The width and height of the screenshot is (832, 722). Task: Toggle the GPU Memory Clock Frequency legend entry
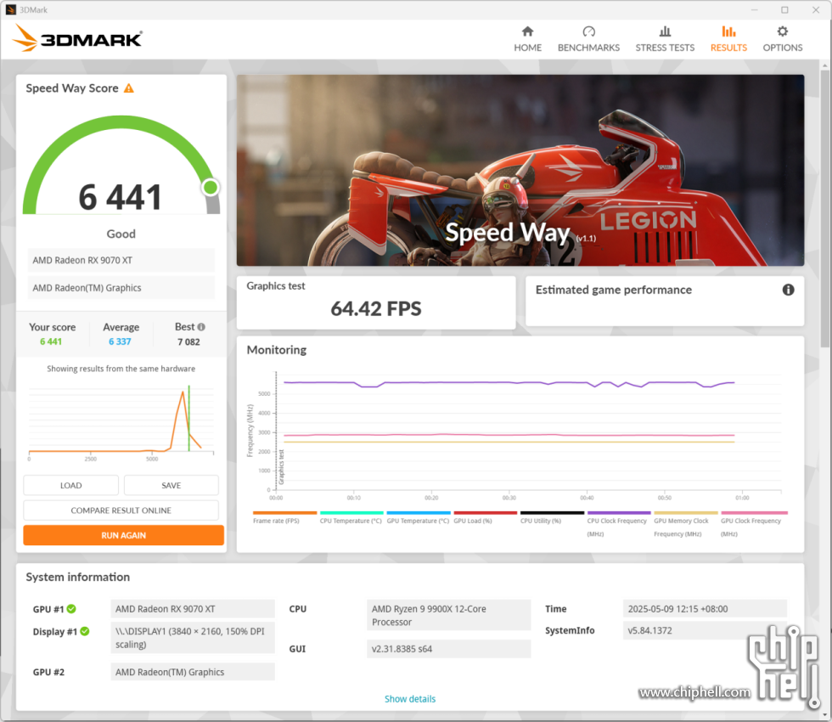(x=686, y=524)
